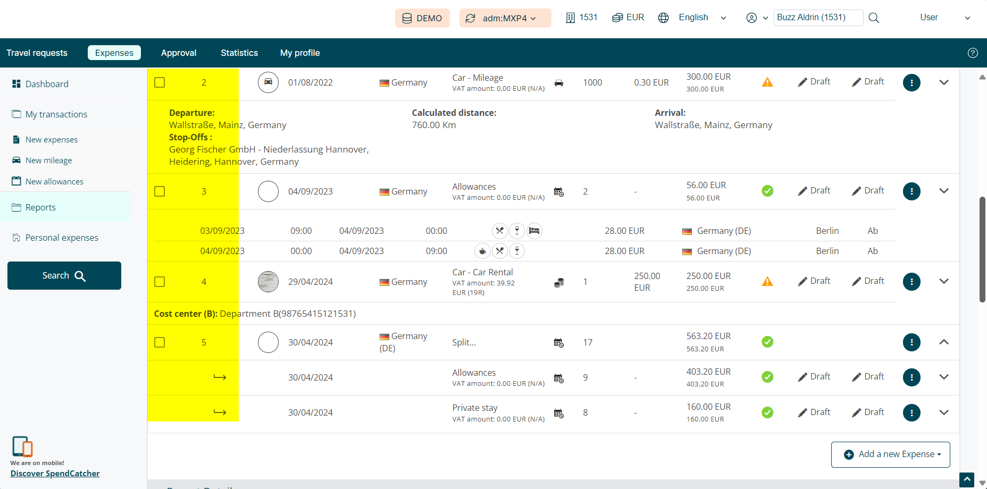The width and height of the screenshot is (987, 489).
Task: Click the green checkmark on Private stay row
Action: pyautogui.click(x=767, y=412)
